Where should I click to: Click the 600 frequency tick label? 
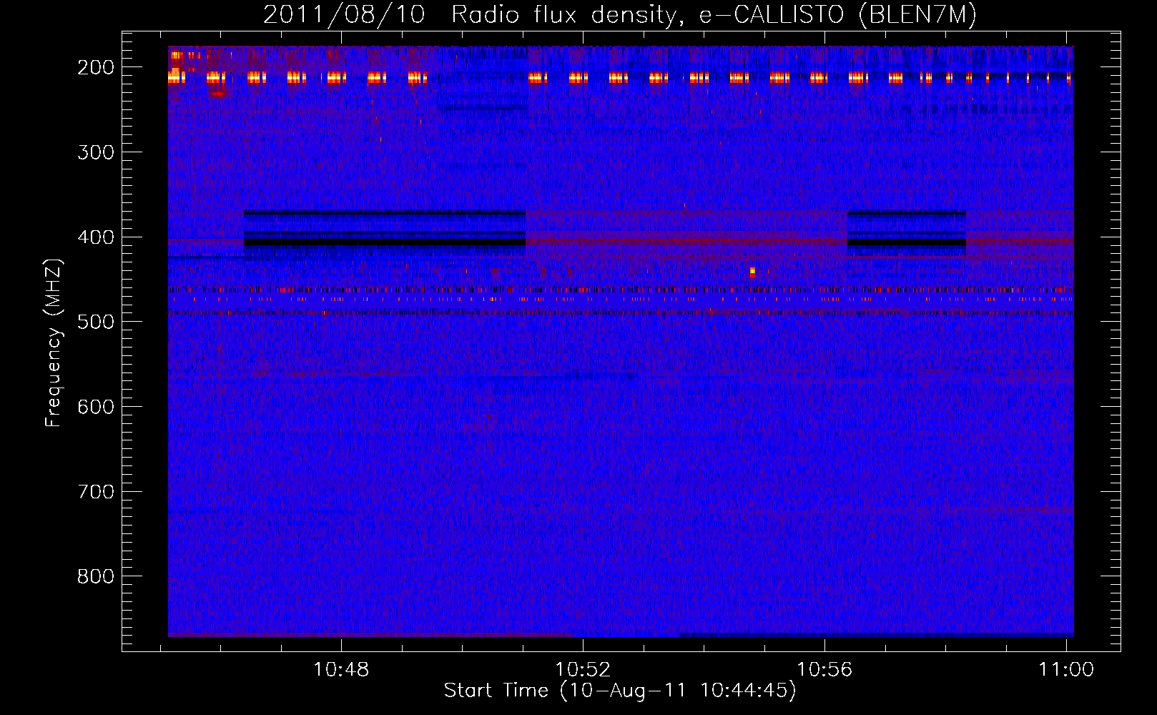pyautogui.click(x=96, y=407)
